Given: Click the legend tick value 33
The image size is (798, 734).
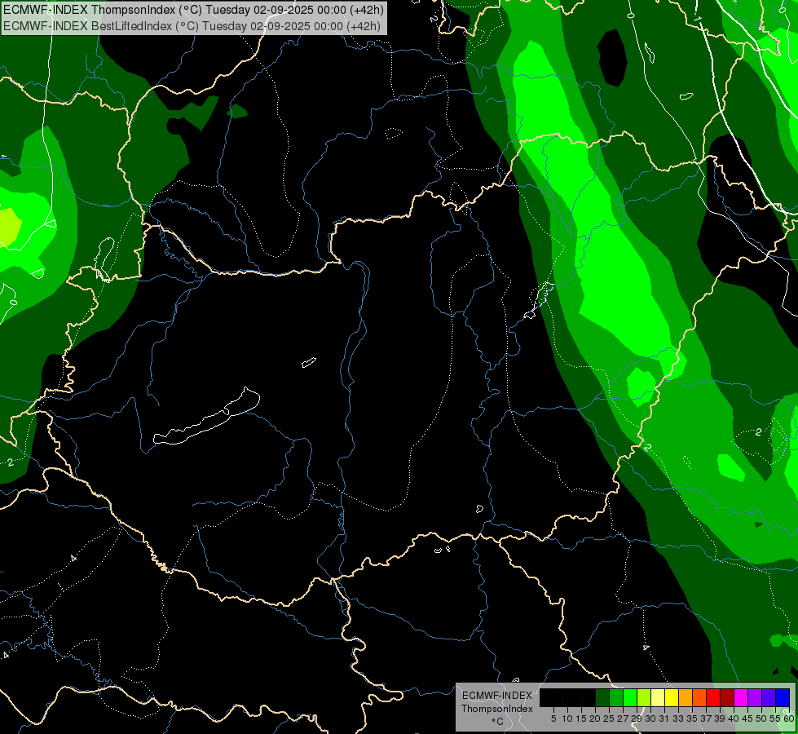Looking at the screenshot, I should pos(678,719).
